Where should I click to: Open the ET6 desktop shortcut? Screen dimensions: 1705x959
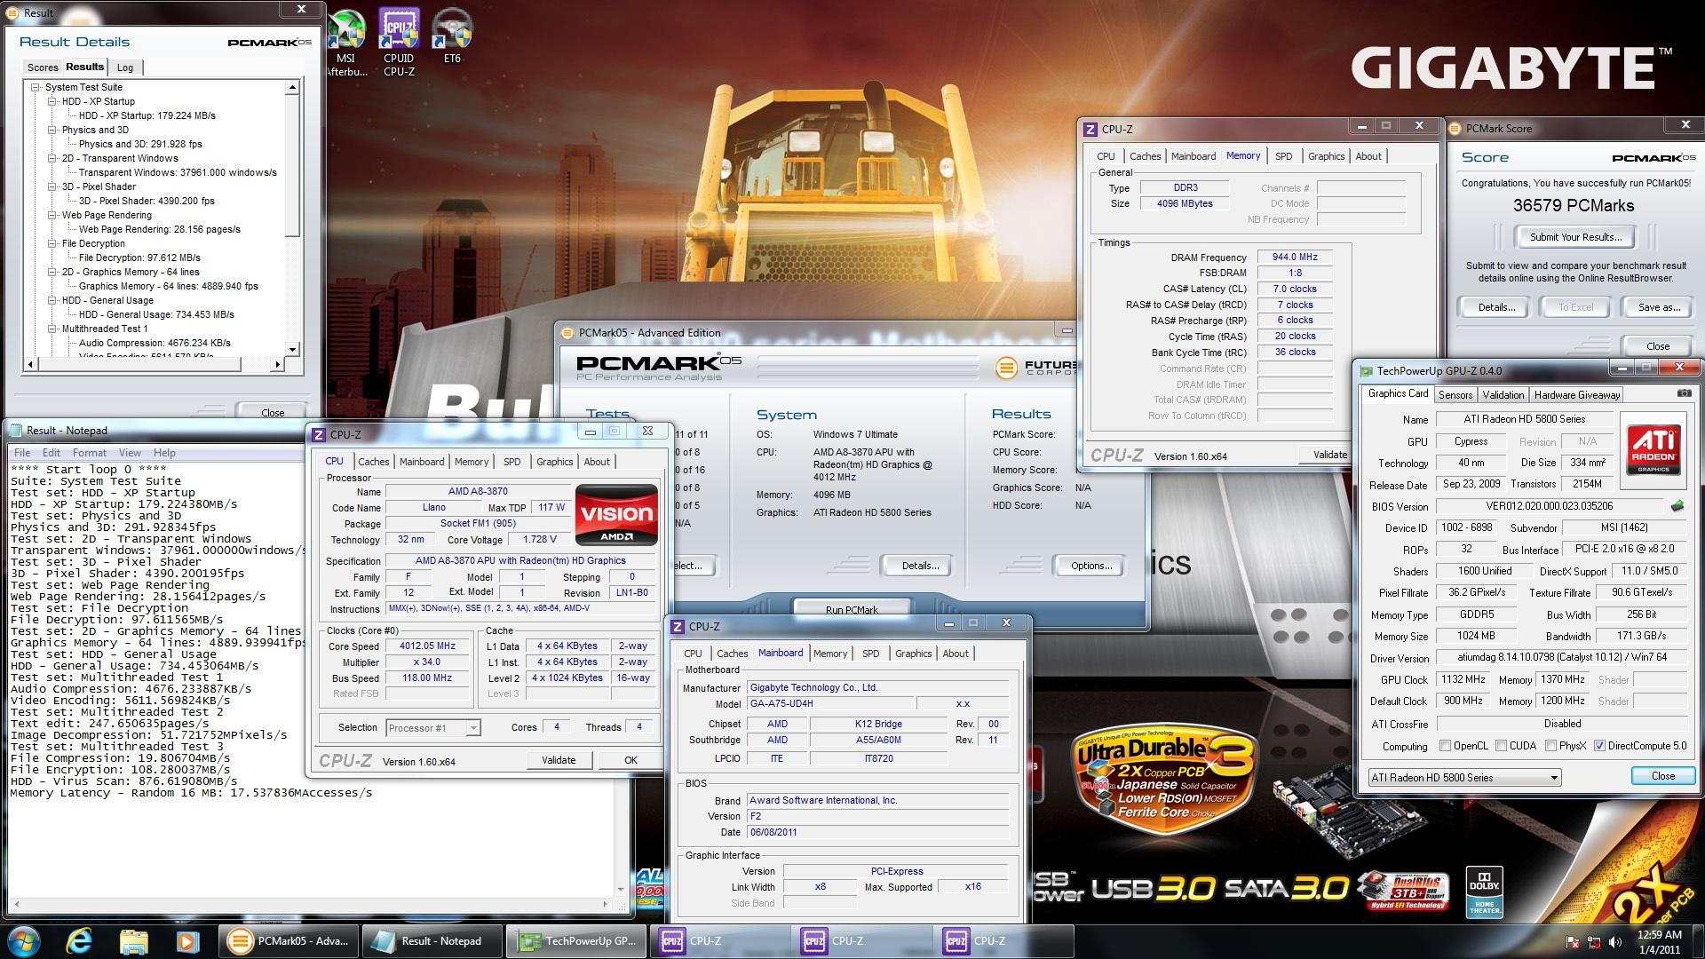(x=452, y=36)
